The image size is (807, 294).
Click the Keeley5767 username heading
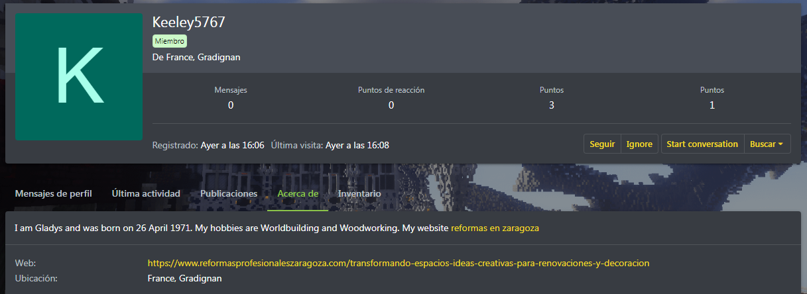click(189, 23)
